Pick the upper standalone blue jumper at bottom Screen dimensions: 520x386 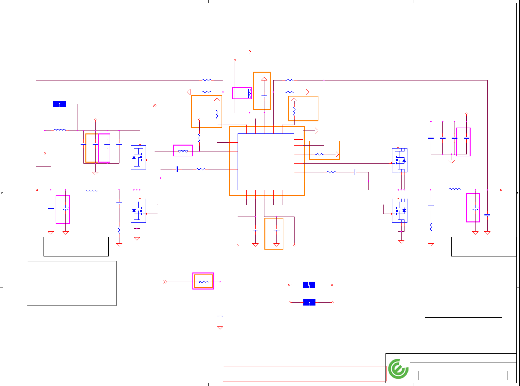click(309, 285)
